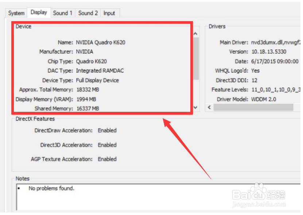The width and height of the screenshot is (303, 215).
Task: Click the Drivers group heading
Action: pos(217,26)
